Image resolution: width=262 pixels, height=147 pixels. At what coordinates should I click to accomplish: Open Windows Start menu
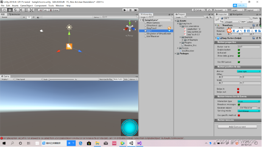[4, 143]
